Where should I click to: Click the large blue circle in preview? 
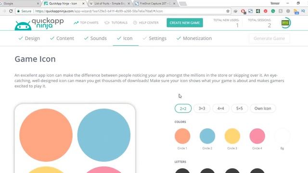(x=104, y=135)
